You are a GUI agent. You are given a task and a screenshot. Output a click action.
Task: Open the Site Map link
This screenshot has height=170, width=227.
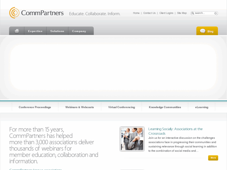click(x=182, y=13)
